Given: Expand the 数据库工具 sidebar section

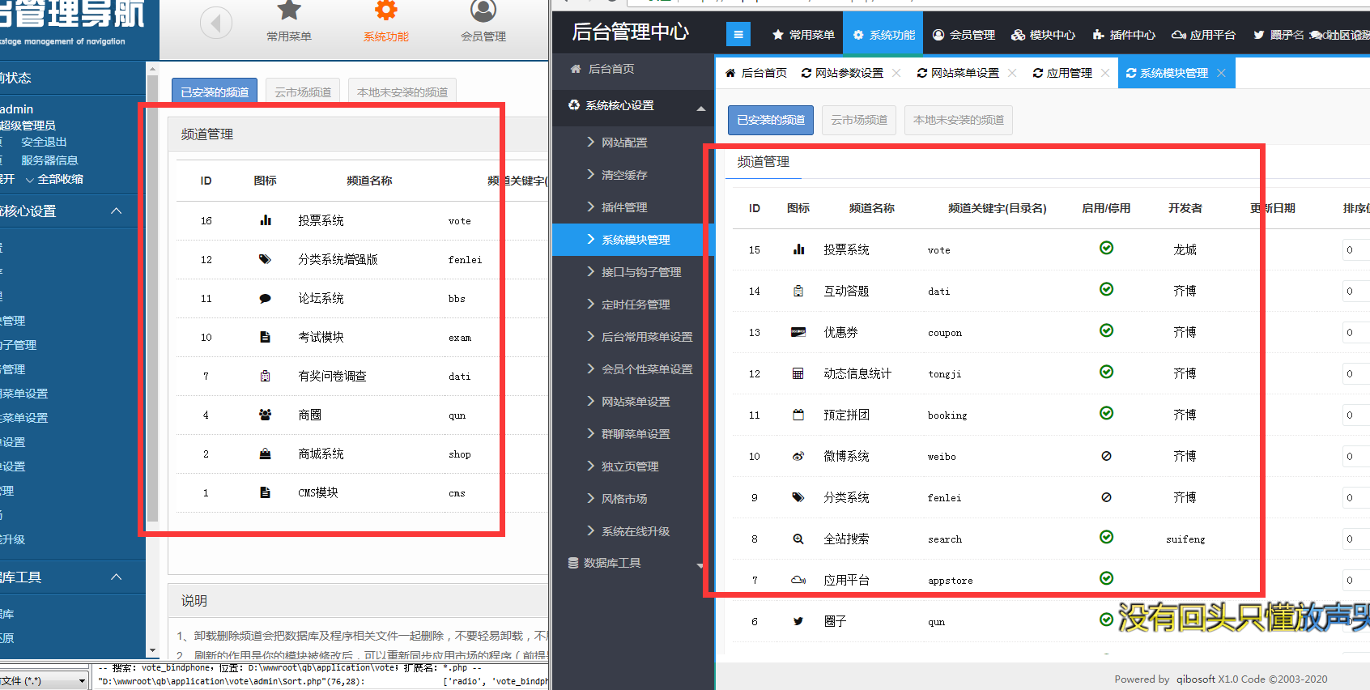Looking at the screenshot, I should pyautogui.click(x=700, y=564).
